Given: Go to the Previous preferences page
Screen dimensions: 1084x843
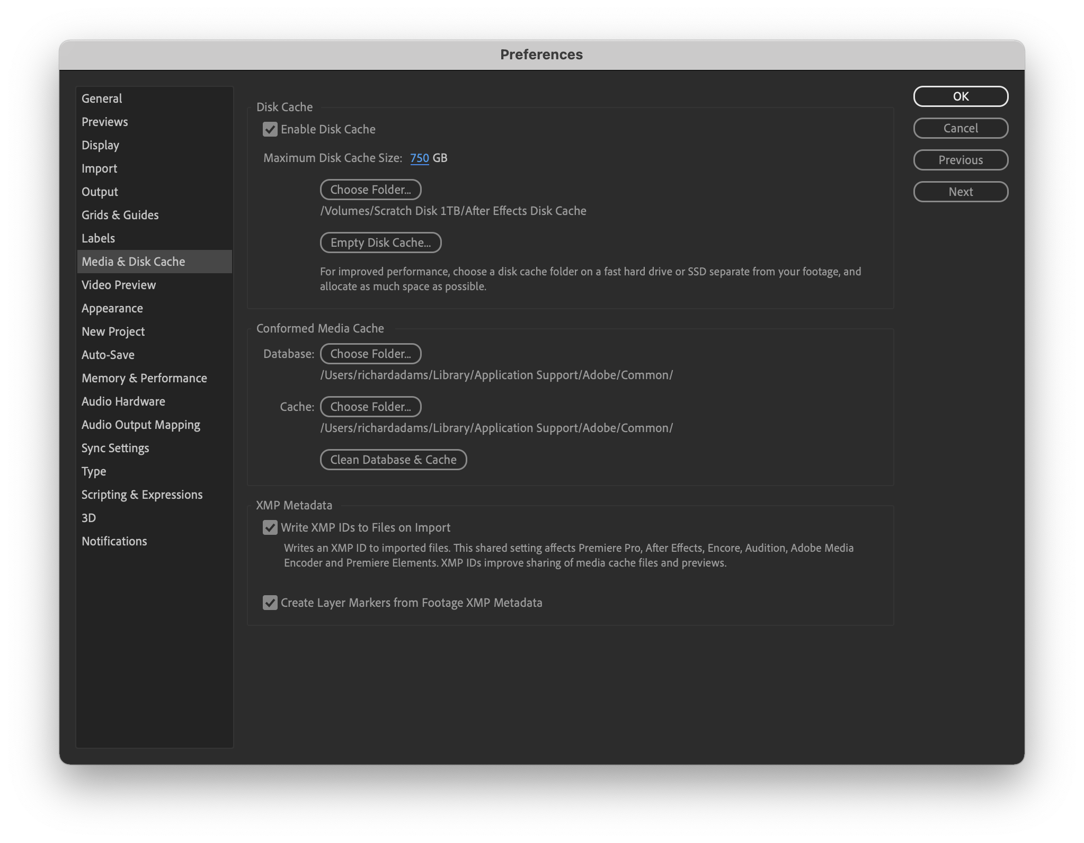Looking at the screenshot, I should (961, 160).
